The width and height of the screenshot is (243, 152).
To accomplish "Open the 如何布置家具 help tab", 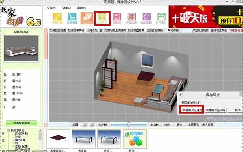I will click(x=136, y=30).
